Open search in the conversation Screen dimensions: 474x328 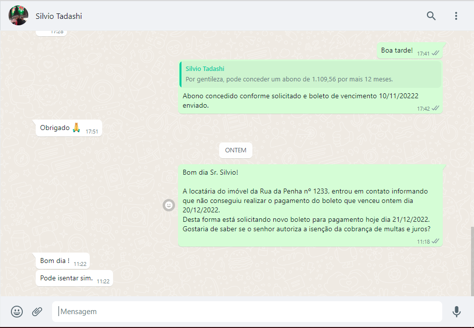(431, 16)
